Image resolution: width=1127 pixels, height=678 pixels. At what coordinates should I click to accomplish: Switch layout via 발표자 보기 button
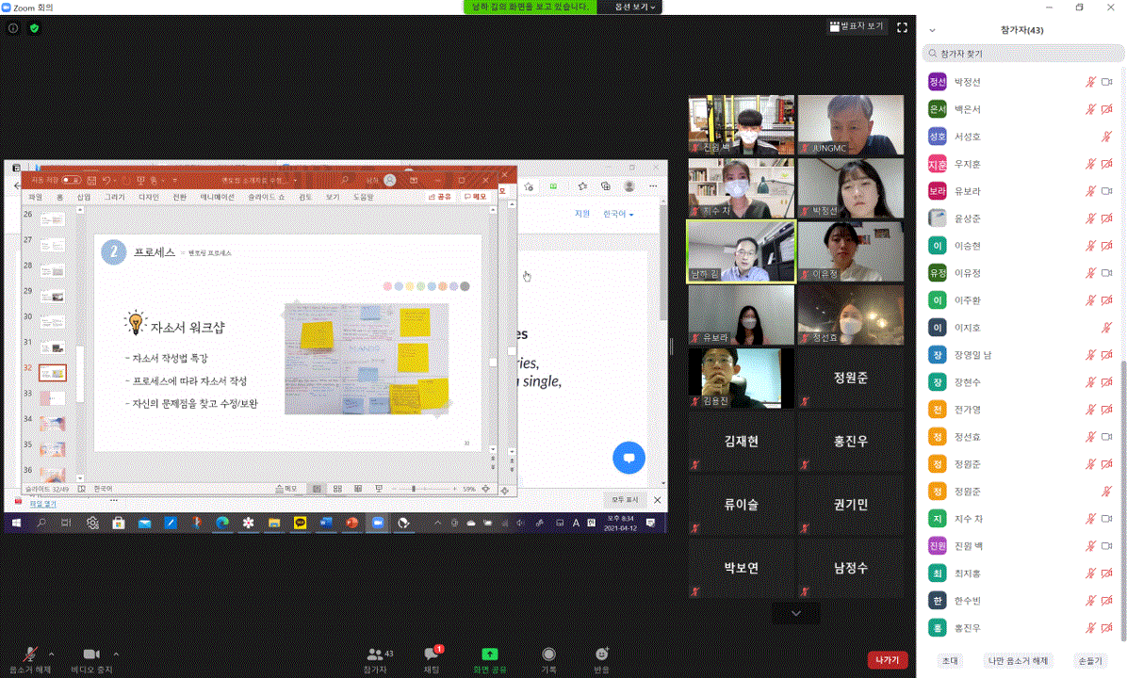pos(856,26)
